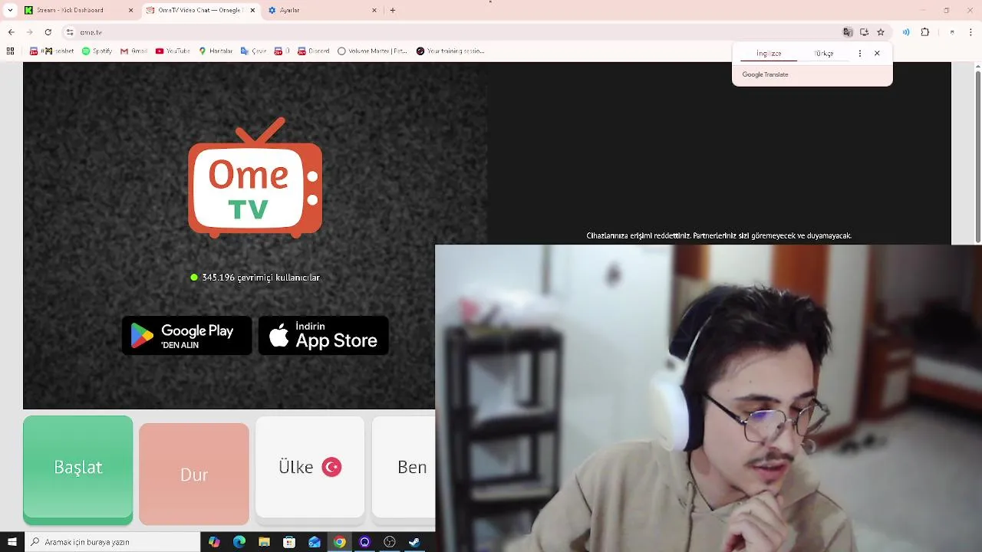
Task: Click the purple circle app in taskbar
Action: click(364, 542)
